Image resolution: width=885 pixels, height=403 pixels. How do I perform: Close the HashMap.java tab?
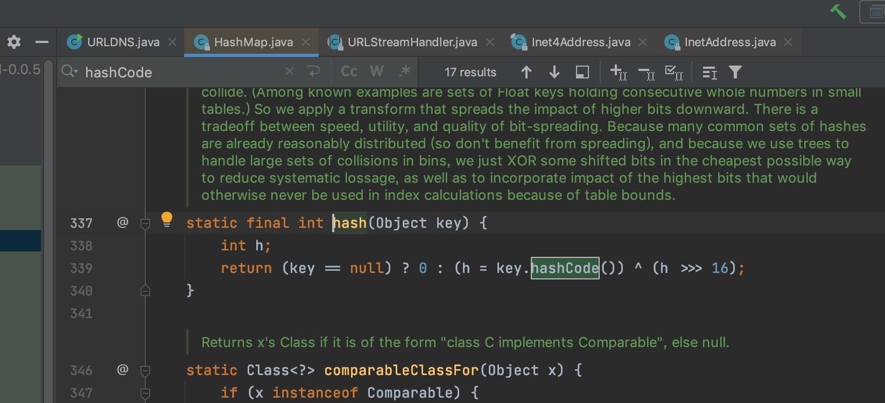306,42
